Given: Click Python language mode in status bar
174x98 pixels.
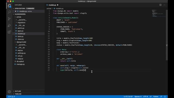Looking at the screenshot, I should click(x=156, y=97).
